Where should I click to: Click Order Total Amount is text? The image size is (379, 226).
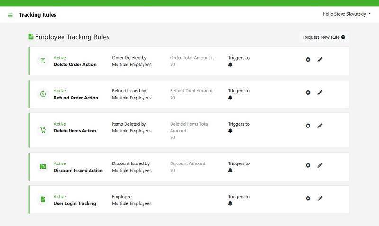pos(192,58)
